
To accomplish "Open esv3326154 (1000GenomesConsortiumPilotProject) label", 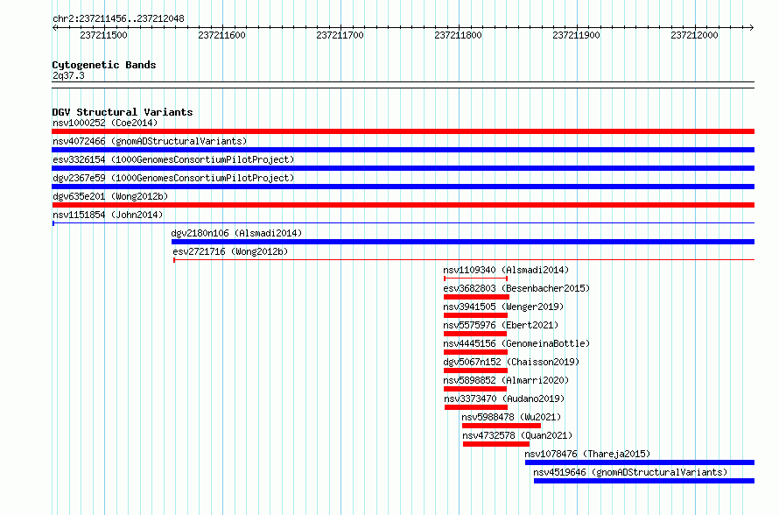I will (173, 159).
